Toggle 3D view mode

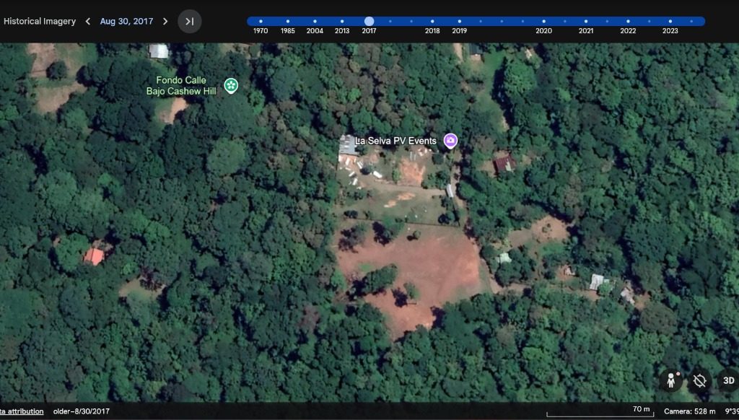tap(728, 380)
